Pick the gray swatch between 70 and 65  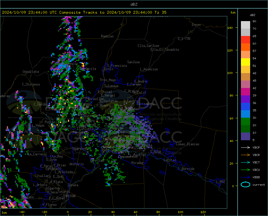[245, 32]
